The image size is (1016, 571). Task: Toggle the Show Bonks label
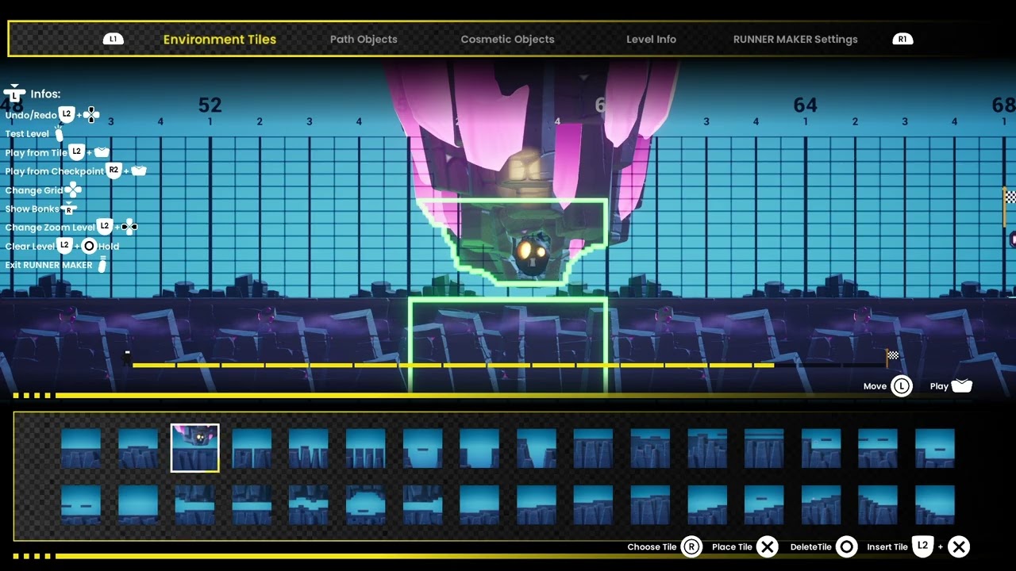(x=32, y=209)
